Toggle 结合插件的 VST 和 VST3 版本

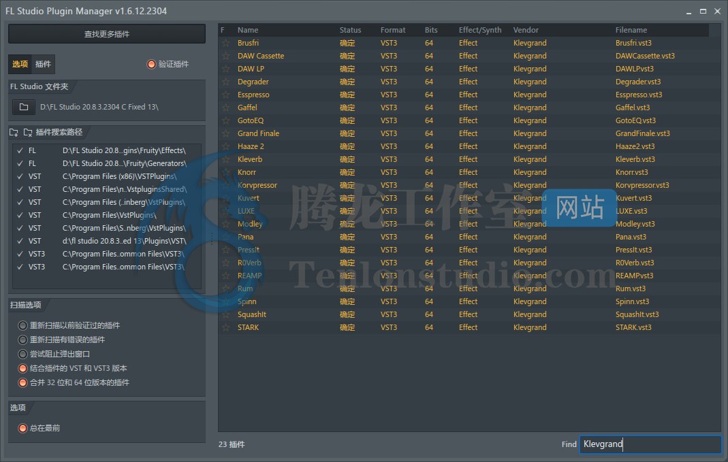22,368
